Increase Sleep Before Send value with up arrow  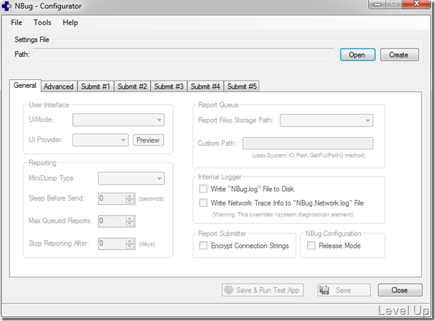pyautogui.click(x=130, y=196)
